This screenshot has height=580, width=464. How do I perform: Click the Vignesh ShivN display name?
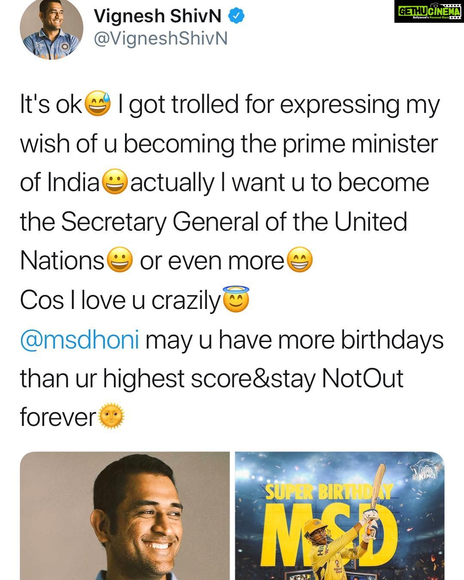158,16
